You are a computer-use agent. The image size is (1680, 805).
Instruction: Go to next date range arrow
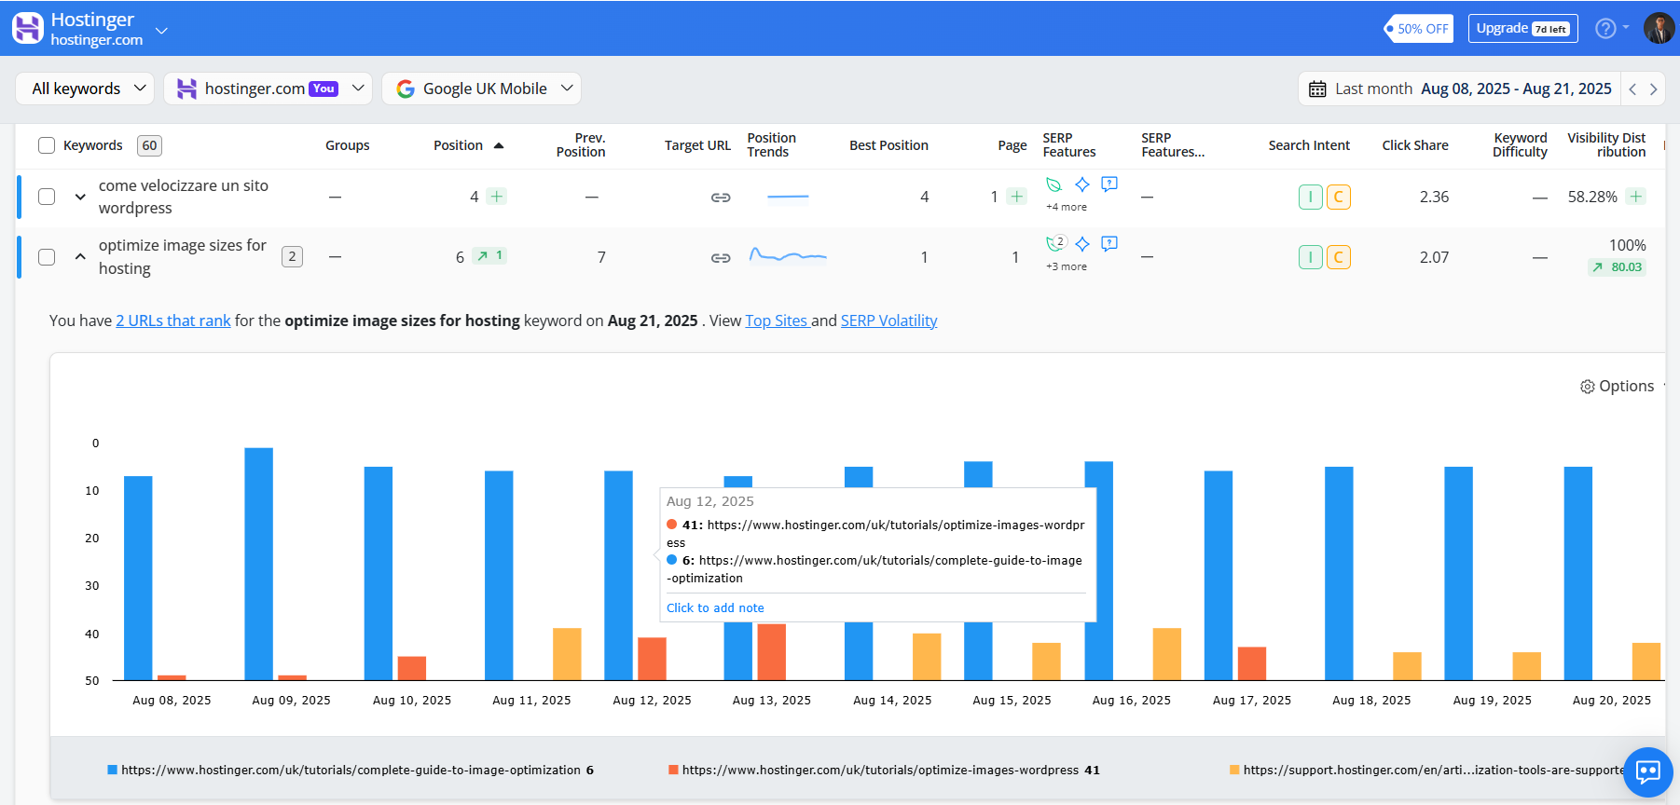[1653, 89]
